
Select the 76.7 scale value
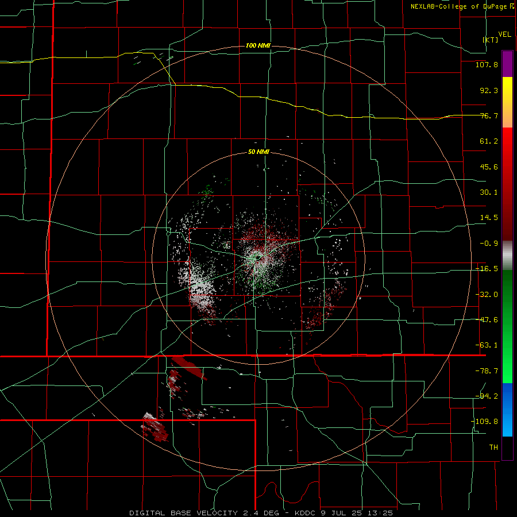tap(489, 115)
